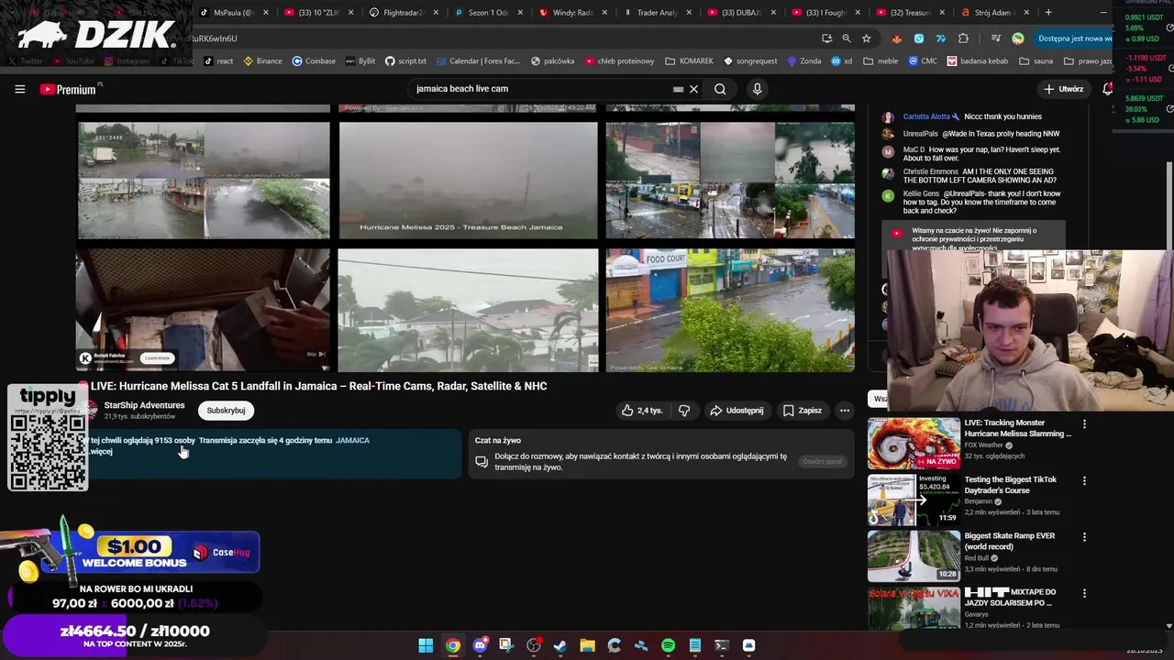The image size is (1174, 660).
Task: Open the Coinbase bookmark
Action: 314,61
